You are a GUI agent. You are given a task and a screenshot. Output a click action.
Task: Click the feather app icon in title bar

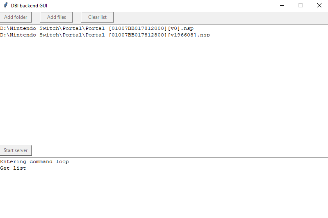coord(5,6)
